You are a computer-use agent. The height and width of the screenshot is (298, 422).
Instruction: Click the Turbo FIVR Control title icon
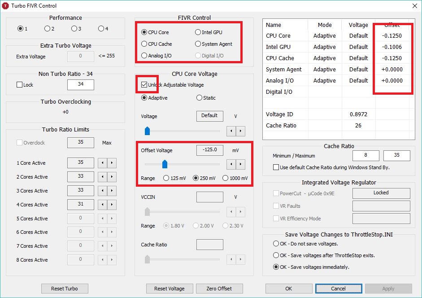coord(5,6)
